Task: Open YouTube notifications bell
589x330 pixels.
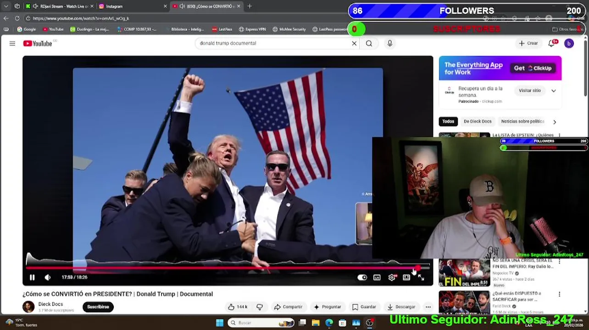Action: click(x=552, y=43)
